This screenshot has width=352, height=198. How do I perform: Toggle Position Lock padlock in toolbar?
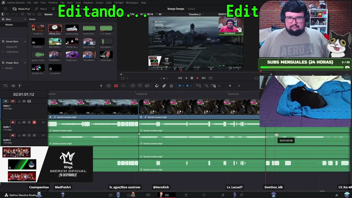tap(171, 86)
